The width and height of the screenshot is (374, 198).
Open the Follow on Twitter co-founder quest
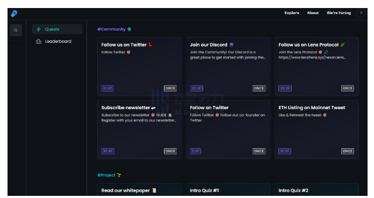pos(228,129)
